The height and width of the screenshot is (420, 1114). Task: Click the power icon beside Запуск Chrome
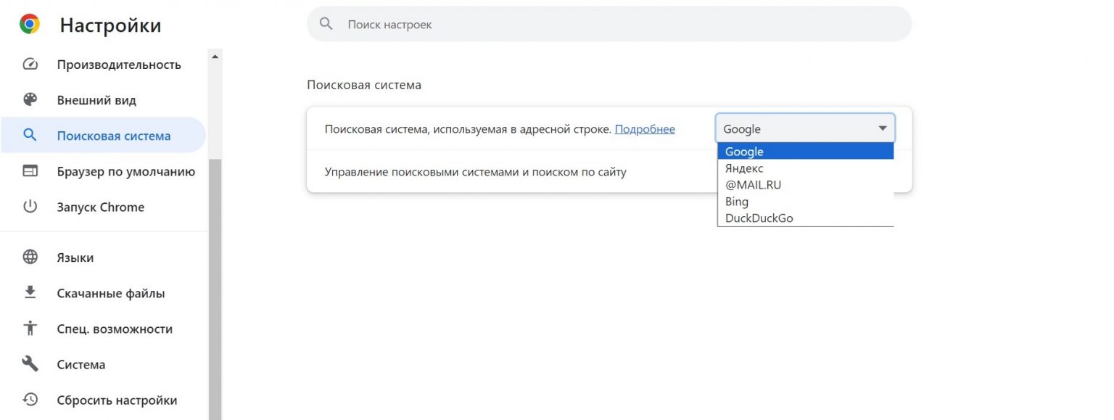point(30,207)
